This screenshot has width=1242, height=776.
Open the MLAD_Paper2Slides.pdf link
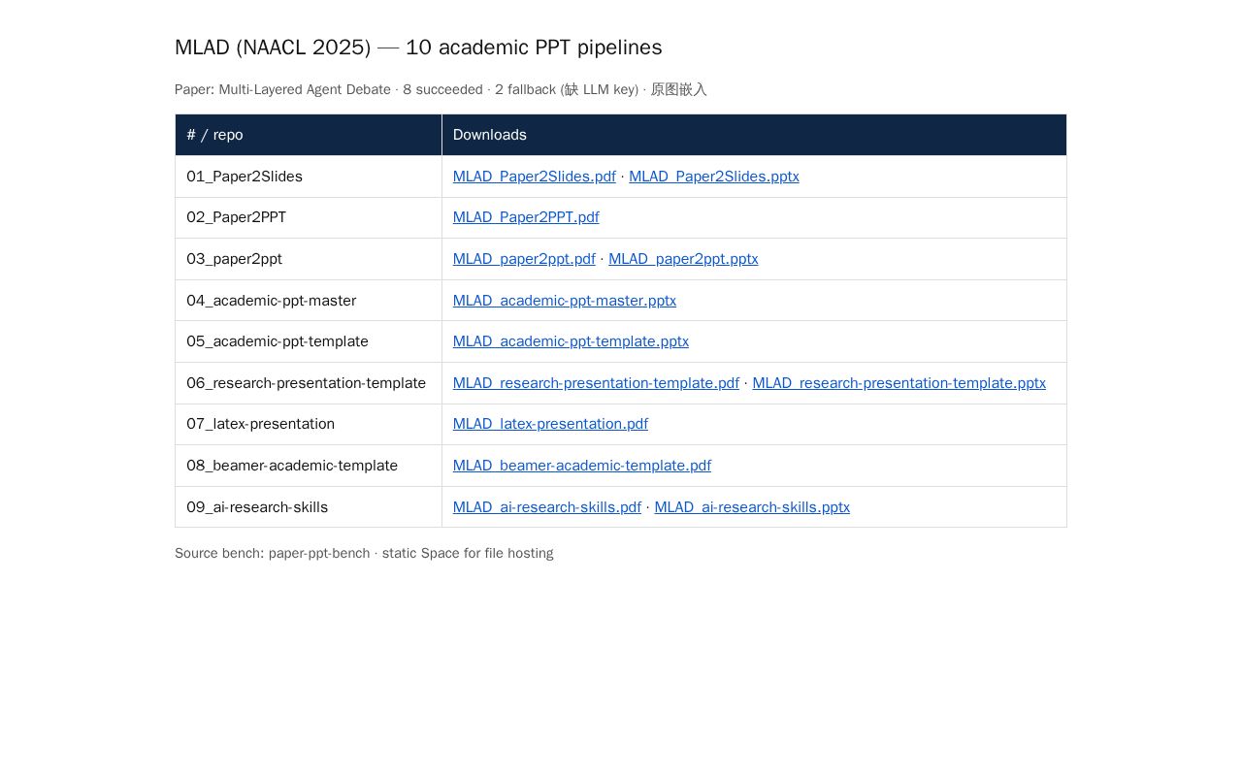click(534, 177)
